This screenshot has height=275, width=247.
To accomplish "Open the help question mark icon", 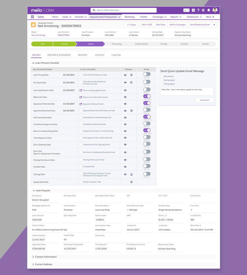I will (198, 10).
